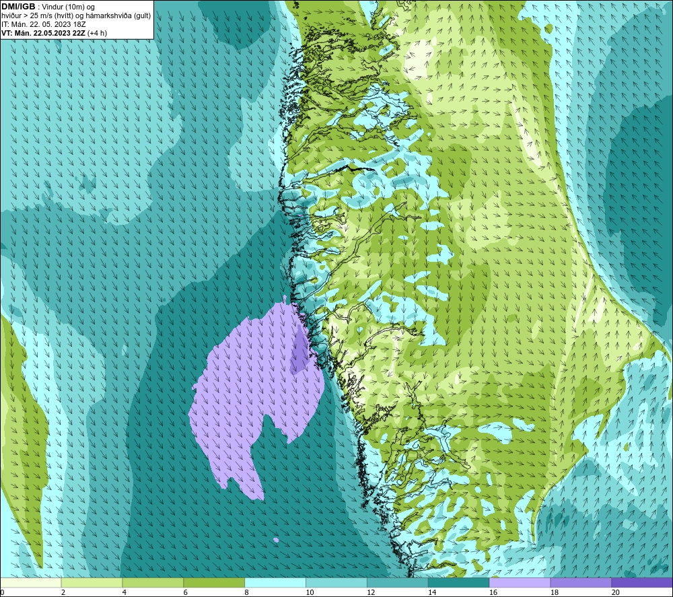Click the "VT: Mán. 22.05.2023 22Z (+4 h)" line

pyautogui.click(x=54, y=32)
